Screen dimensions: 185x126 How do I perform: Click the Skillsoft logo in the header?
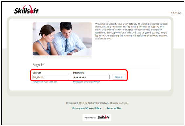[x=26, y=9]
